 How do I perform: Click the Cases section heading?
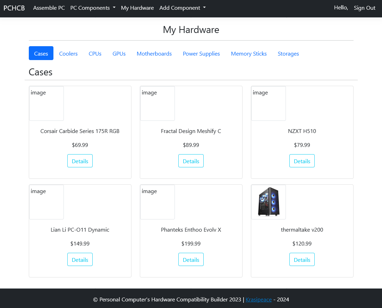[x=41, y=72]
